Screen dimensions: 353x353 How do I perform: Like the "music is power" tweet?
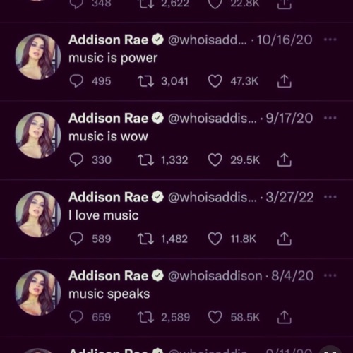coord(215,81)
